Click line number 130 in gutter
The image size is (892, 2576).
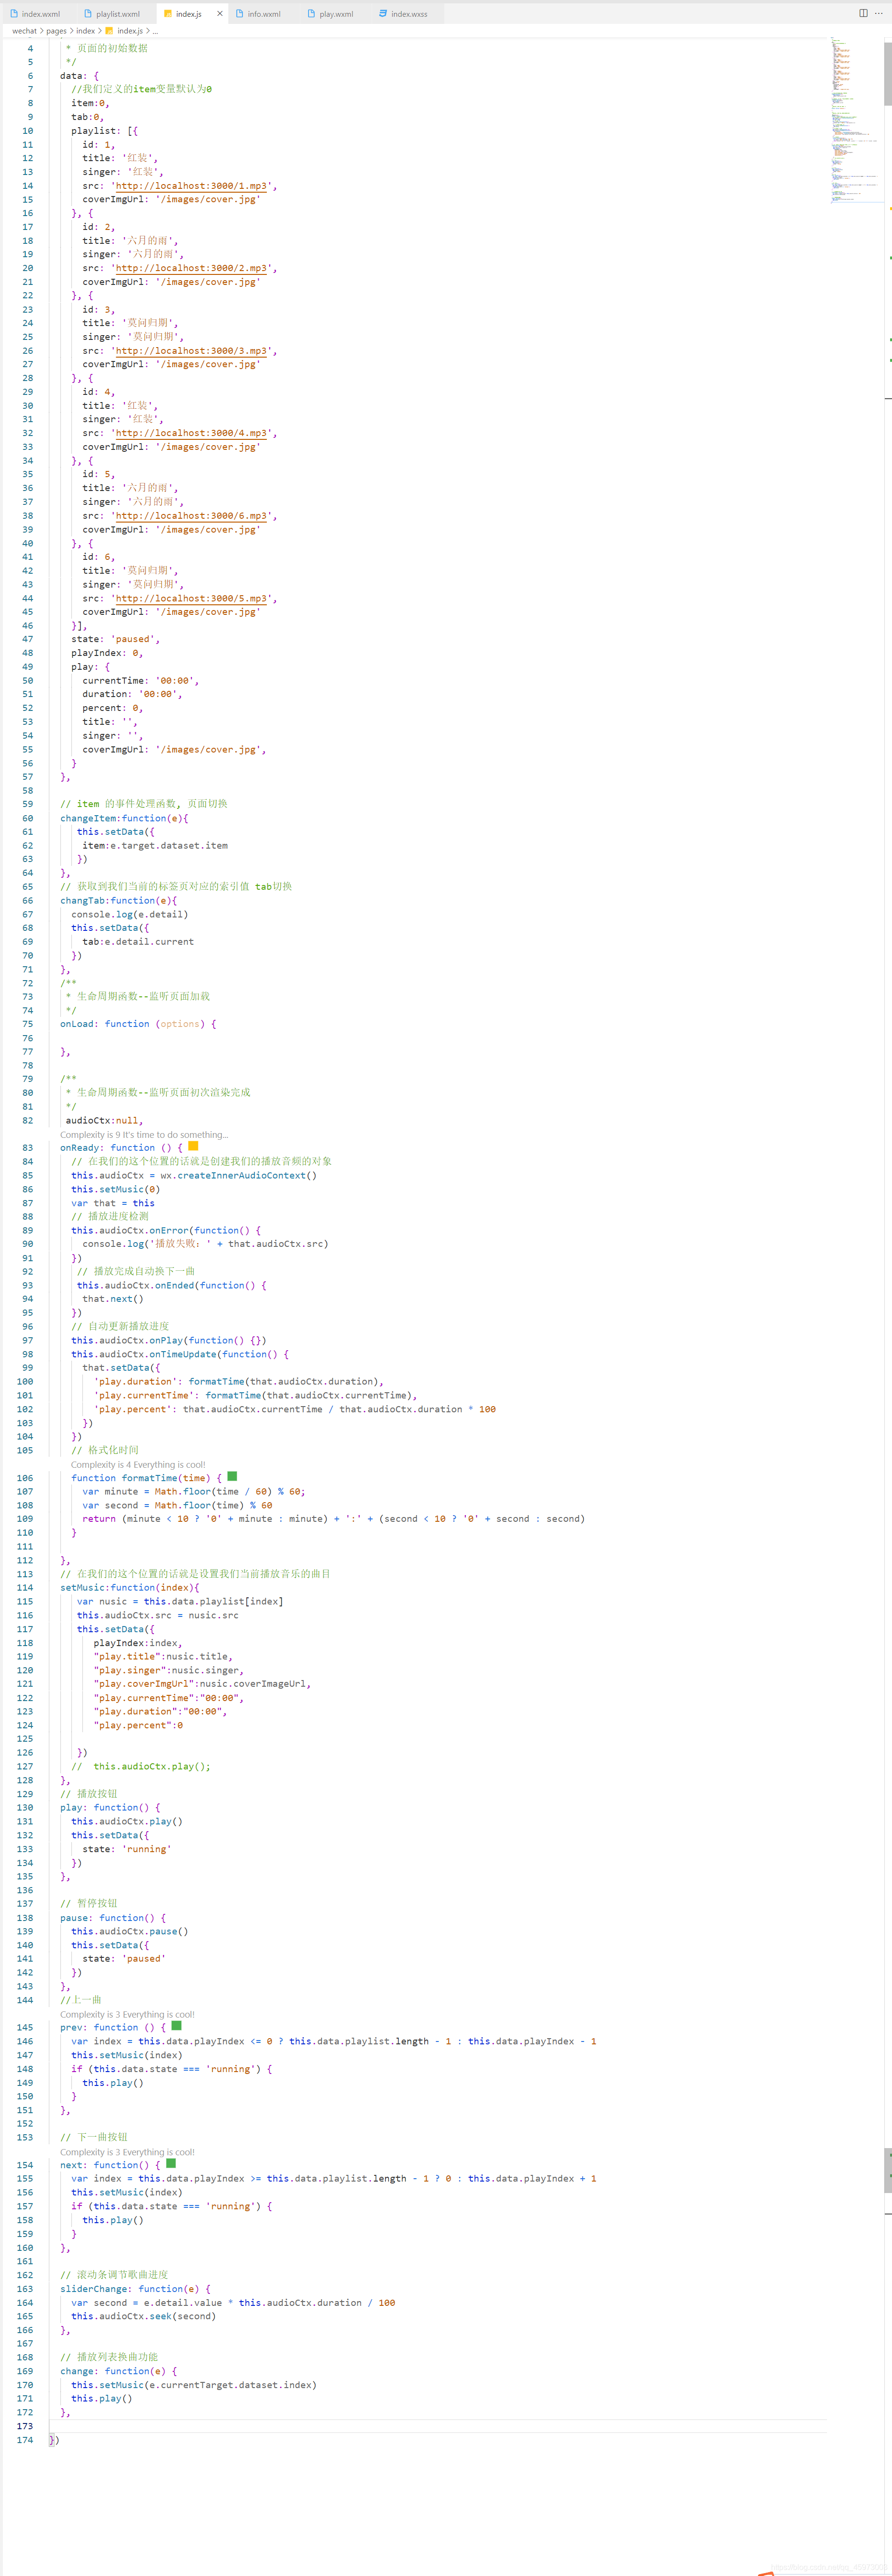24,1808
